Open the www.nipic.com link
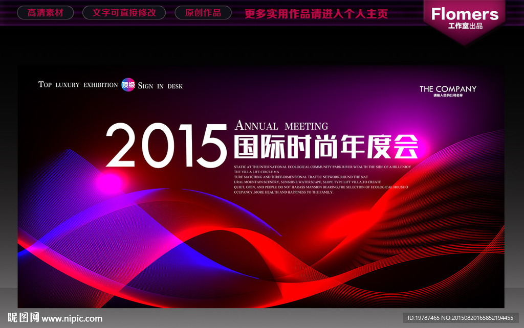 tap(72, 319)
